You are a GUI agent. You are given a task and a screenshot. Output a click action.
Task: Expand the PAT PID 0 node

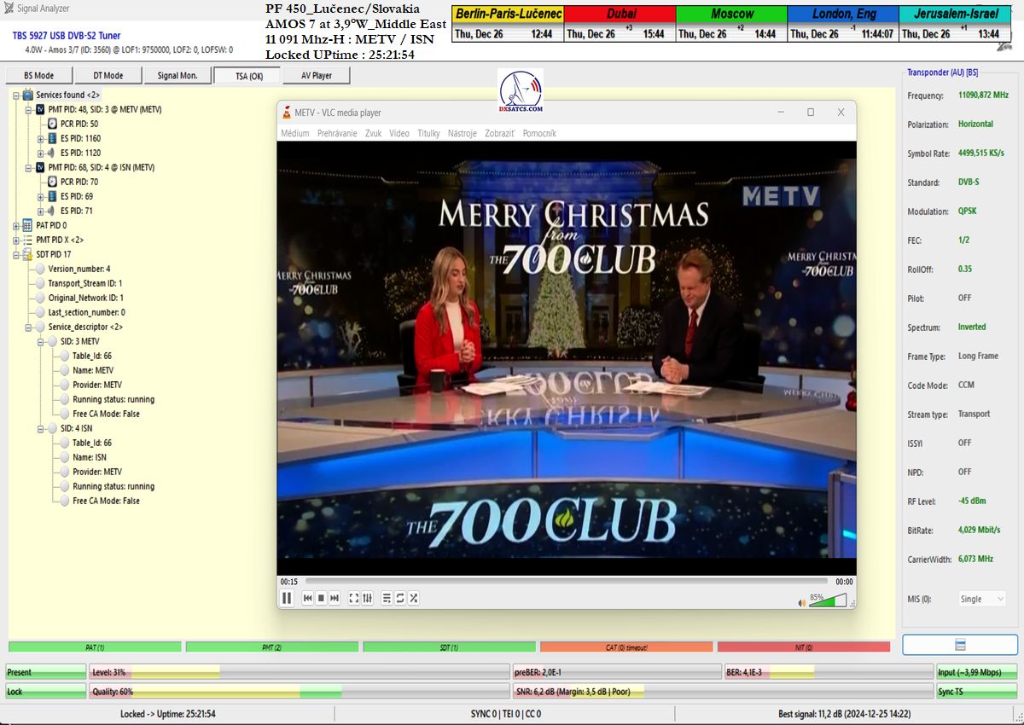pos(16,225)
